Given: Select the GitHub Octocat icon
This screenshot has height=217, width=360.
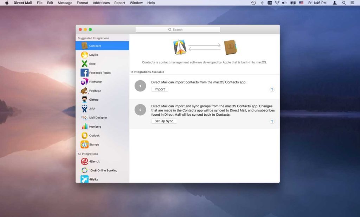Looking at the screenshot, I should (84, 100).
